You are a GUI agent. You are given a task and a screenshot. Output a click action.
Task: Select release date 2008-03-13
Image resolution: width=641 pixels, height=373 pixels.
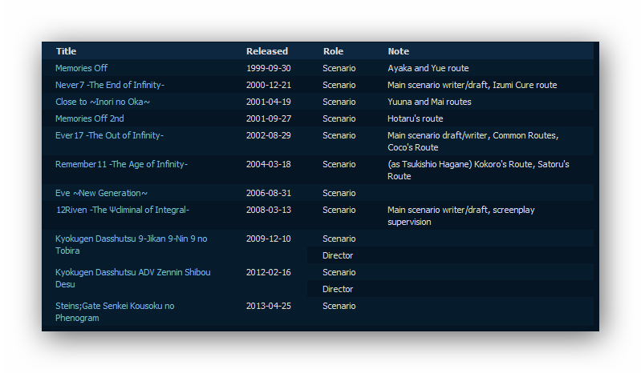click(x=269, y=210)
